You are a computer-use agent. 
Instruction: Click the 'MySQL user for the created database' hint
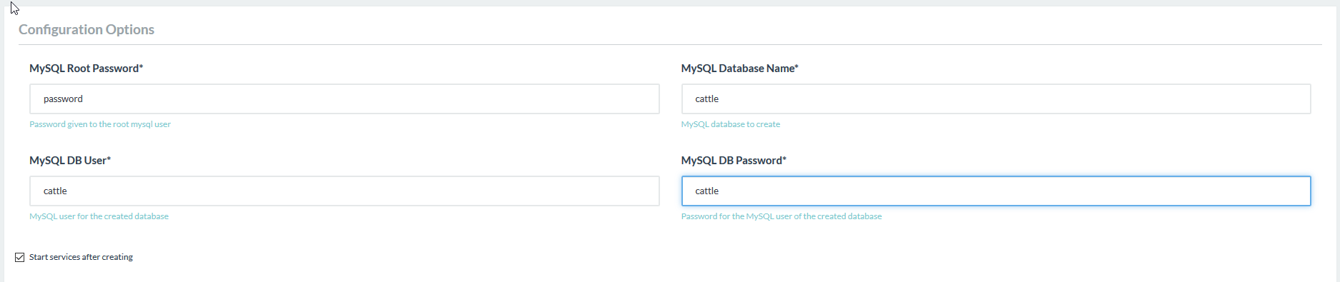99,216
